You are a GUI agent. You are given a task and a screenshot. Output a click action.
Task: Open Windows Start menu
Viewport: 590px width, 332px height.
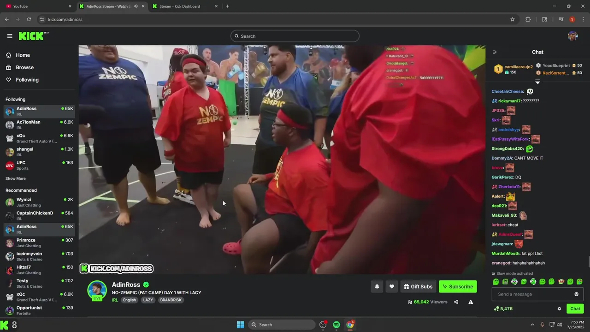(240, 325)
